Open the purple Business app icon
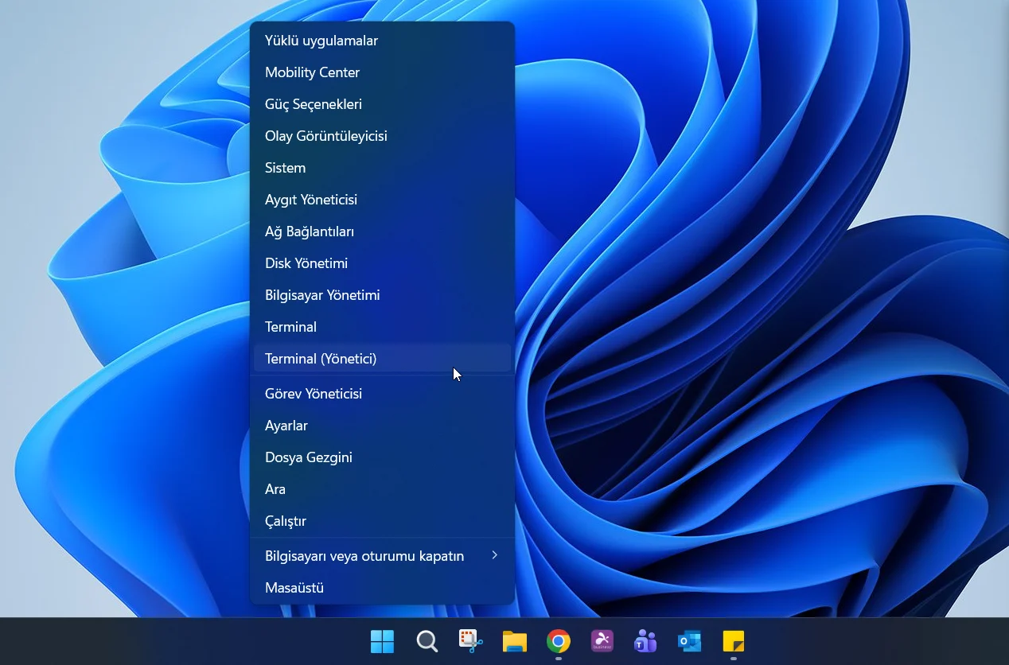1009x665 pixels. pyautogui.click(x=602, y=641)
